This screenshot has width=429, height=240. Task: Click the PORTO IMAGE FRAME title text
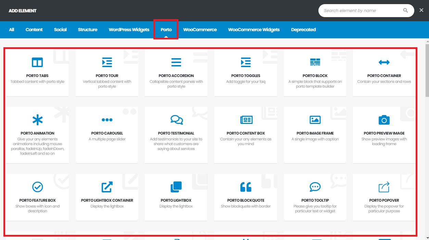(x=315, y=133)
